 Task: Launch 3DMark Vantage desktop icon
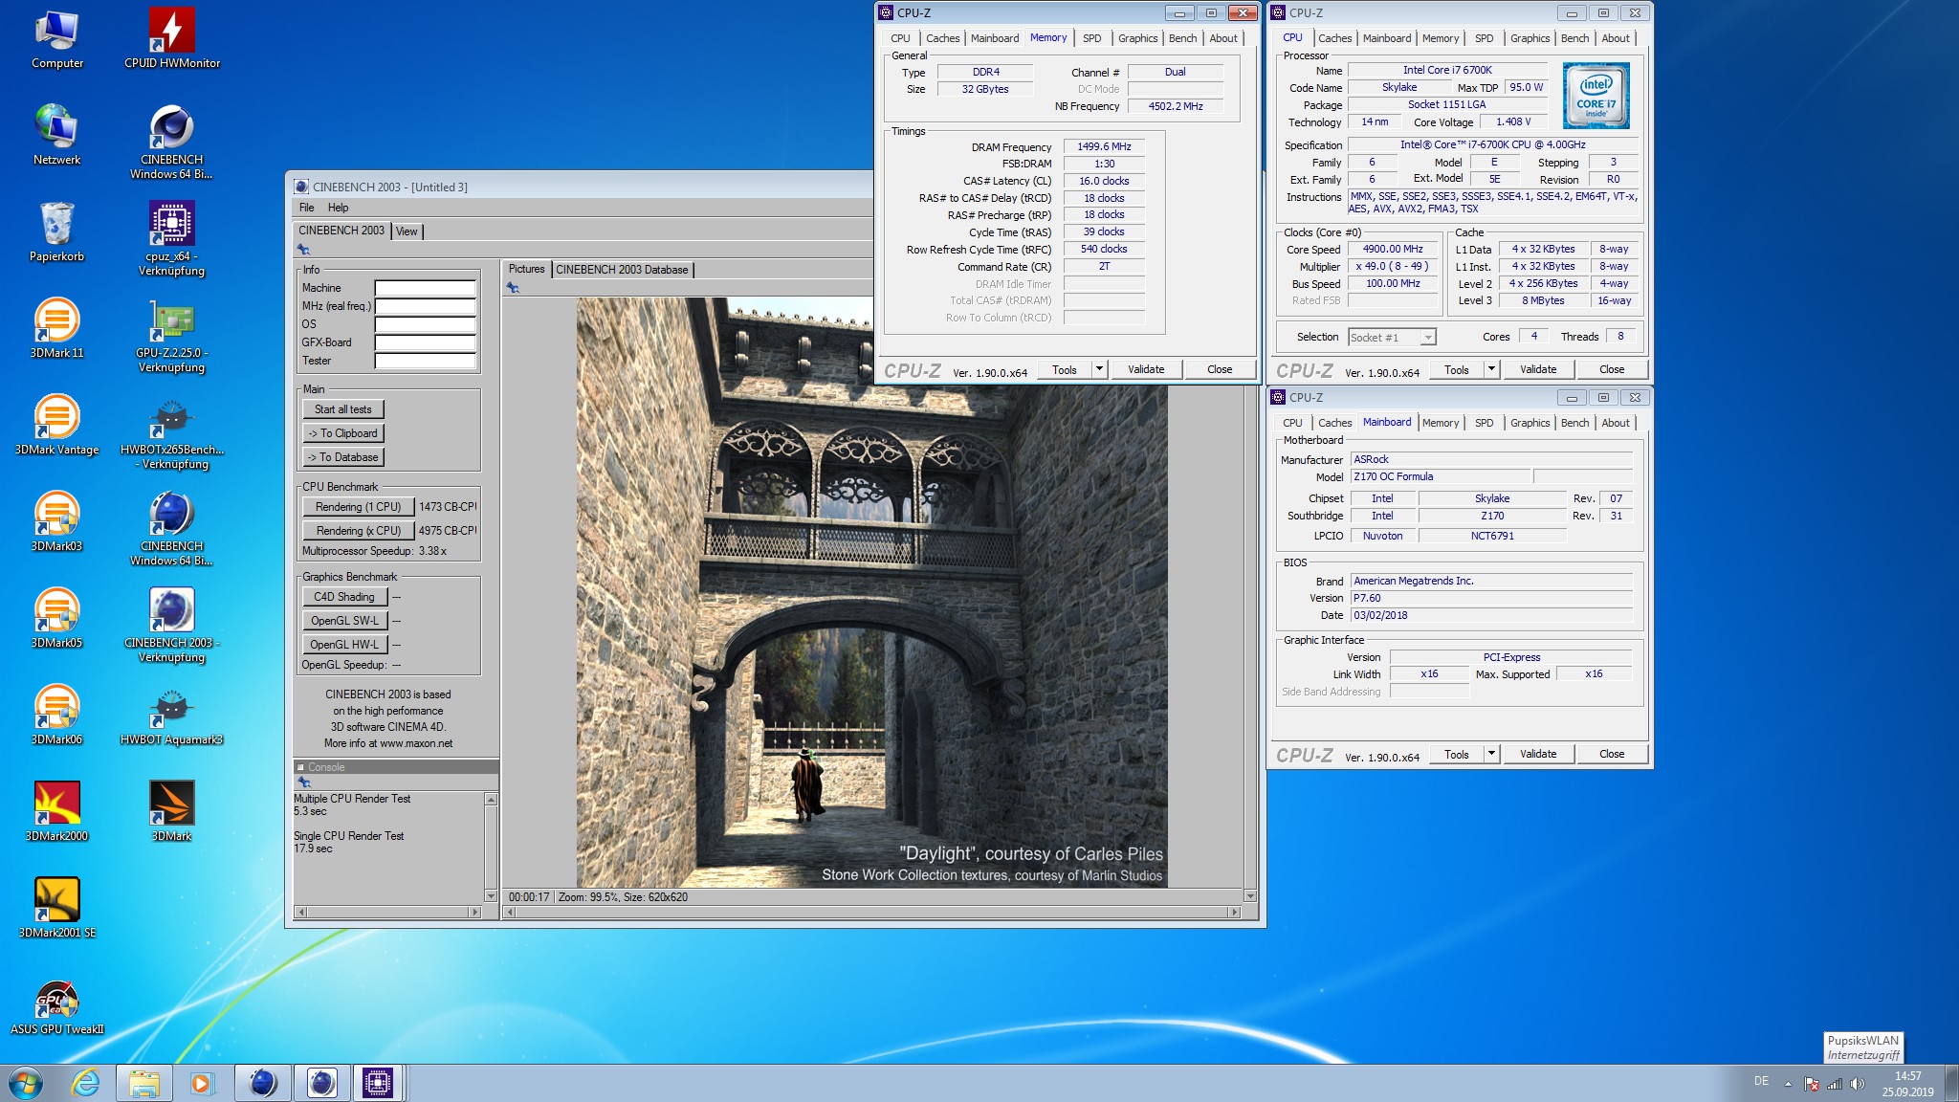[57, 426]
